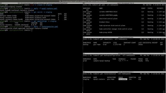
Task: Click the VERSION column header
Action: pos(34,23)
